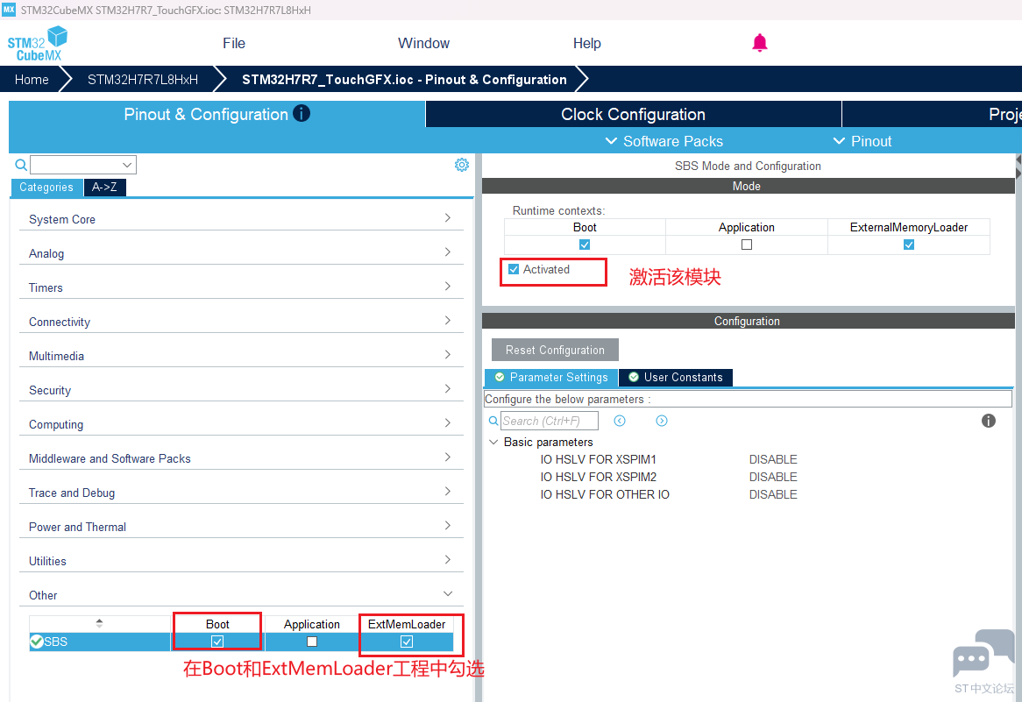Open the Help menu
Viewport: 1022px width, 702px height.
[x=586, y=43]
